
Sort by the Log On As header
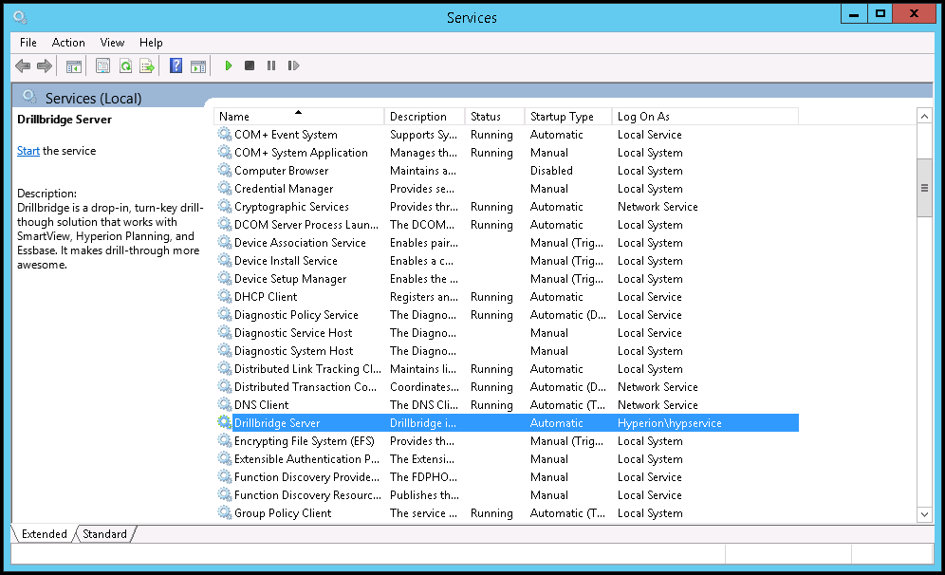705,117
